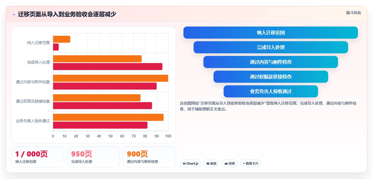Viewport: 373px width, 179px height.
Task: Click the red bar for 完成导入处理
Action: (x=107, y=67)
